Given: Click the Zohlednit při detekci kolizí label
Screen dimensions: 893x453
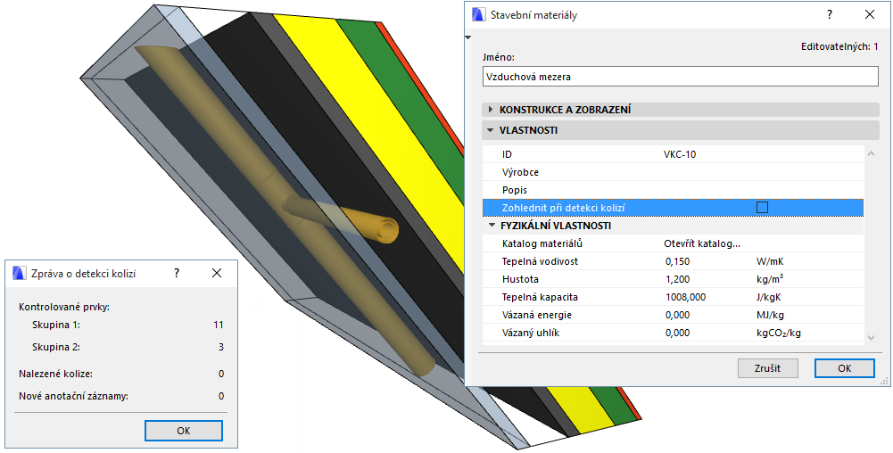Looking at the screenshot, I should click(563, 208).
